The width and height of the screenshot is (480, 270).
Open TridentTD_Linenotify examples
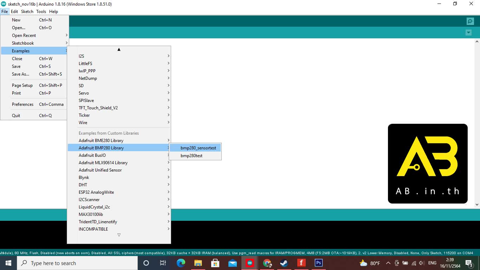pyautogui.click(x=119, y=222)
